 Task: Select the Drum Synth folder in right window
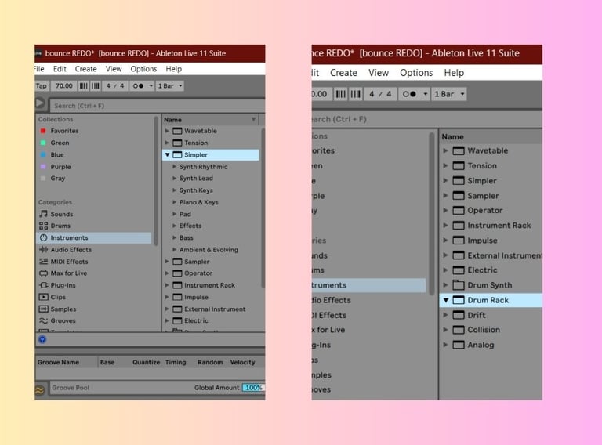[x=489, y=285]
